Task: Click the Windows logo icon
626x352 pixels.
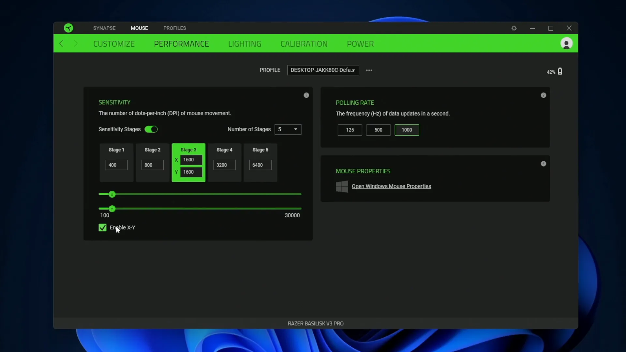Action: click(x=342, y=186)
